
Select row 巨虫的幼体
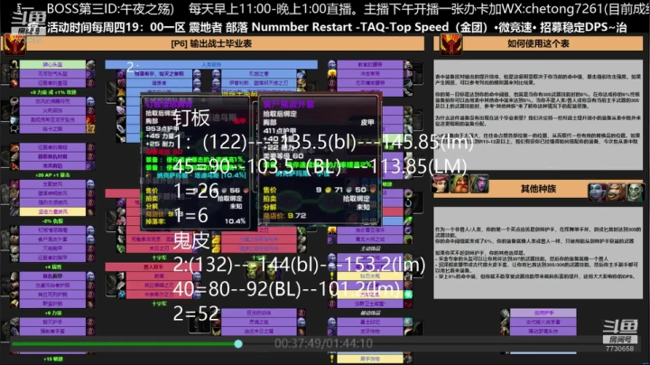click(x=259, y=313)
